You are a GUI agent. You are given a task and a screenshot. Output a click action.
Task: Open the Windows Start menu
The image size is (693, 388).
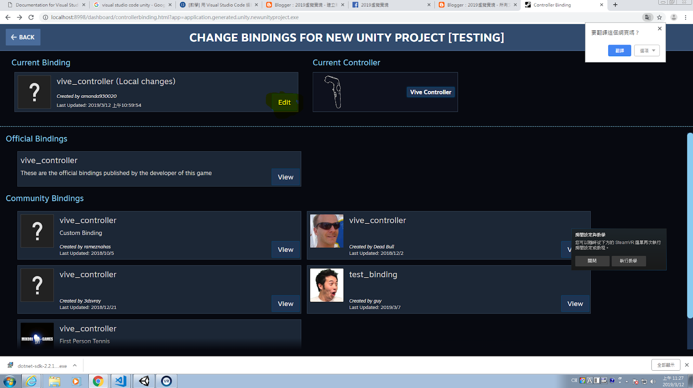click(9, 381)
